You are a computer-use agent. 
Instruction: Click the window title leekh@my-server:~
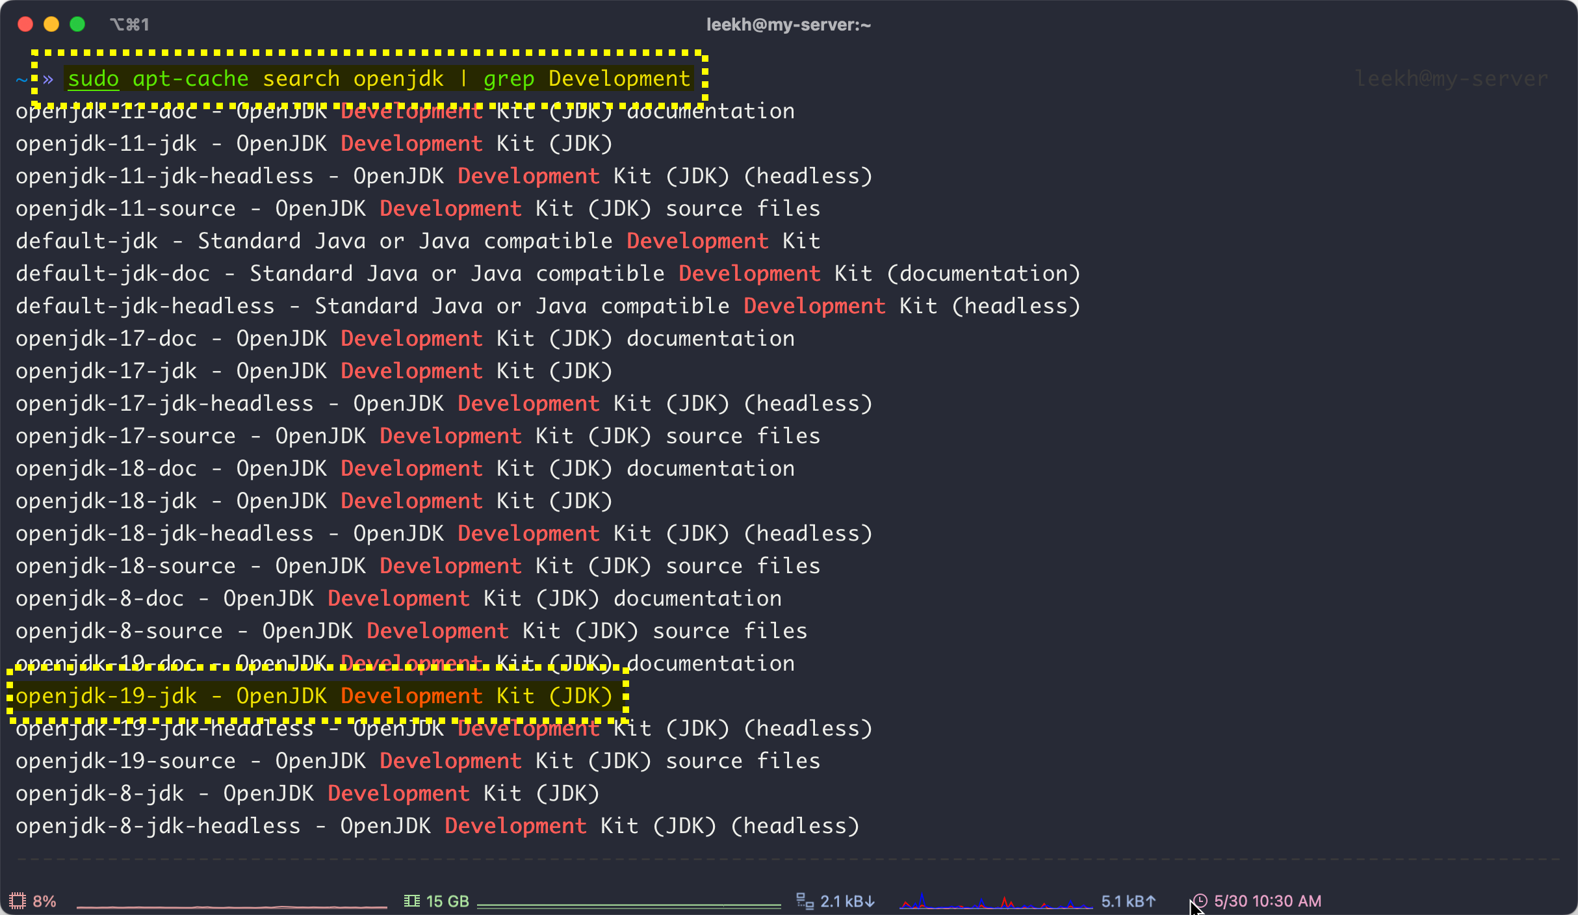click(788, 25)
